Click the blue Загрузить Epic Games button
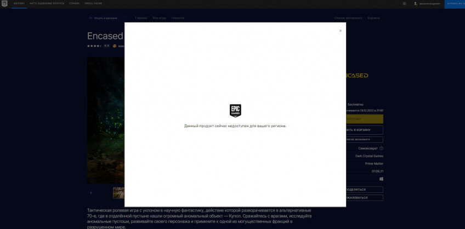This screenshot has width=465, height=229. pyautogui.click(x=455, y=4)
